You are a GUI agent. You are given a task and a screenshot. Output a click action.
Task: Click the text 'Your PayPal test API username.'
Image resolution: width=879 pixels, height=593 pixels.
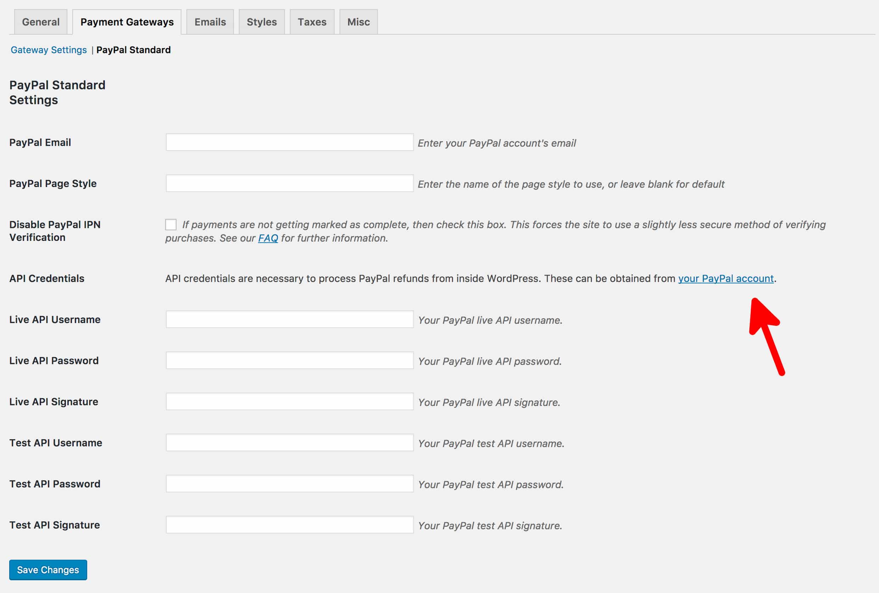tap(491, 444)
